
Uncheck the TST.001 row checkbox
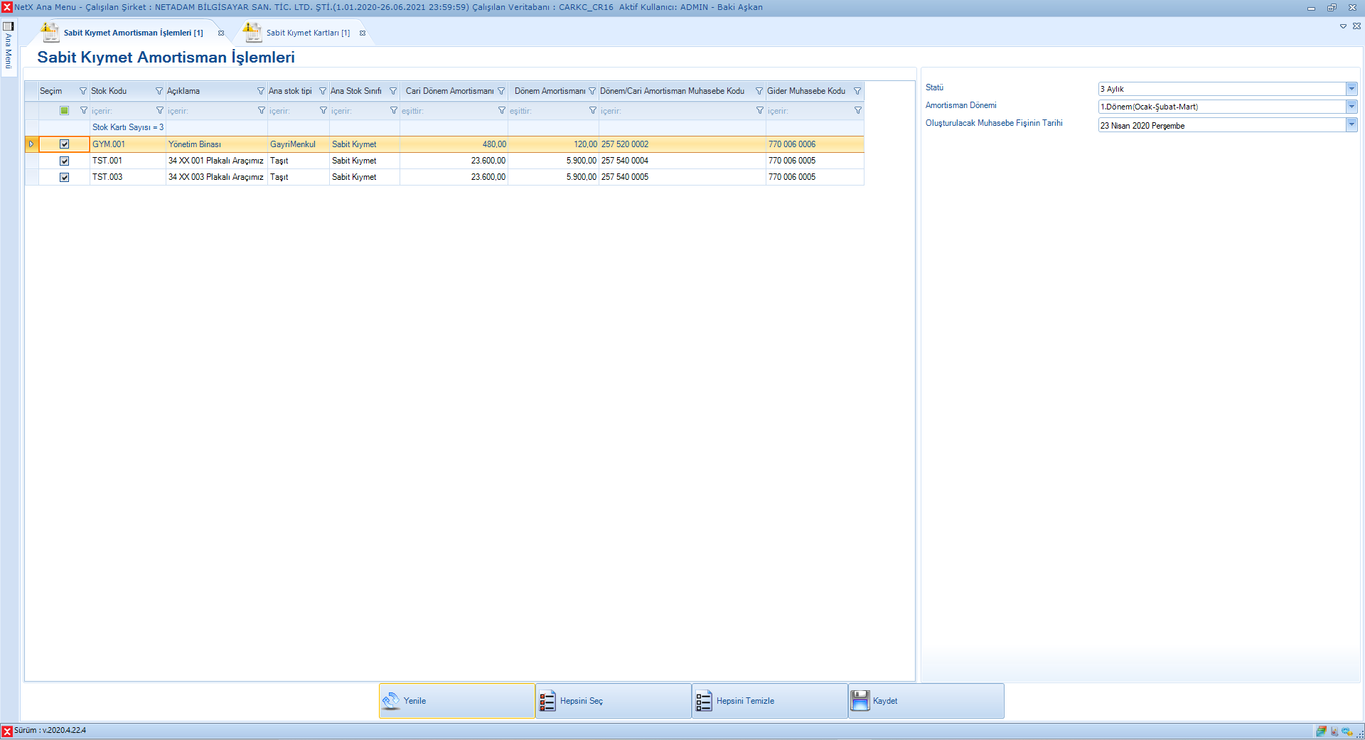(65, 161)
